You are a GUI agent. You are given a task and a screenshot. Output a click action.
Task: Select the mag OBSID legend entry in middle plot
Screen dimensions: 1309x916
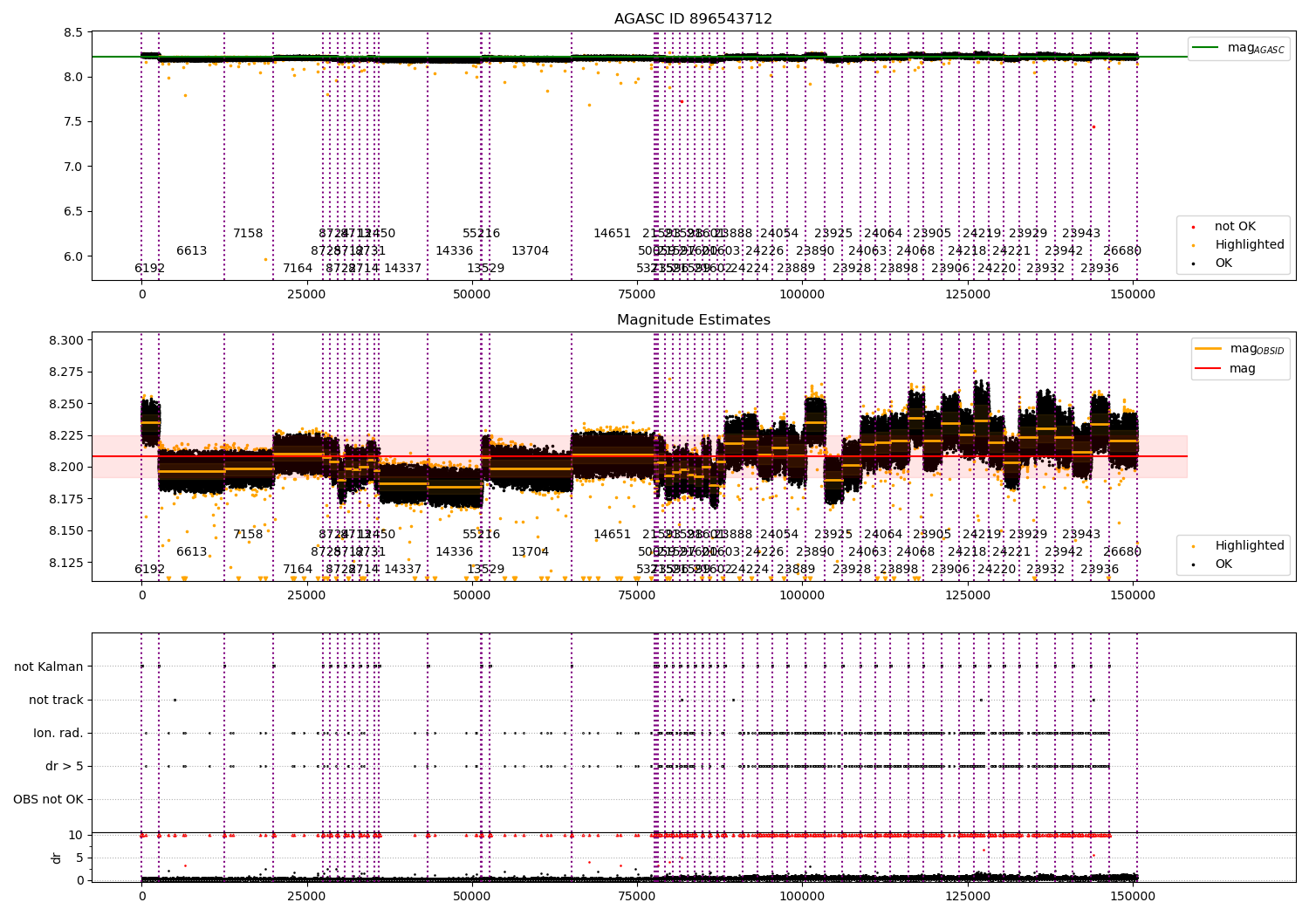pos(1240,349)
